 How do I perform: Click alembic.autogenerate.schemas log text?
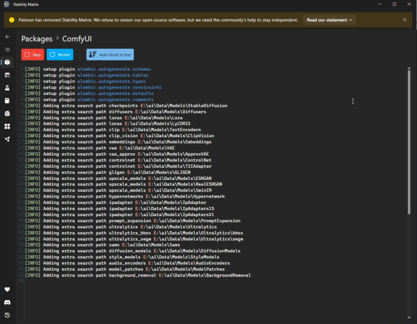[114, 69]
